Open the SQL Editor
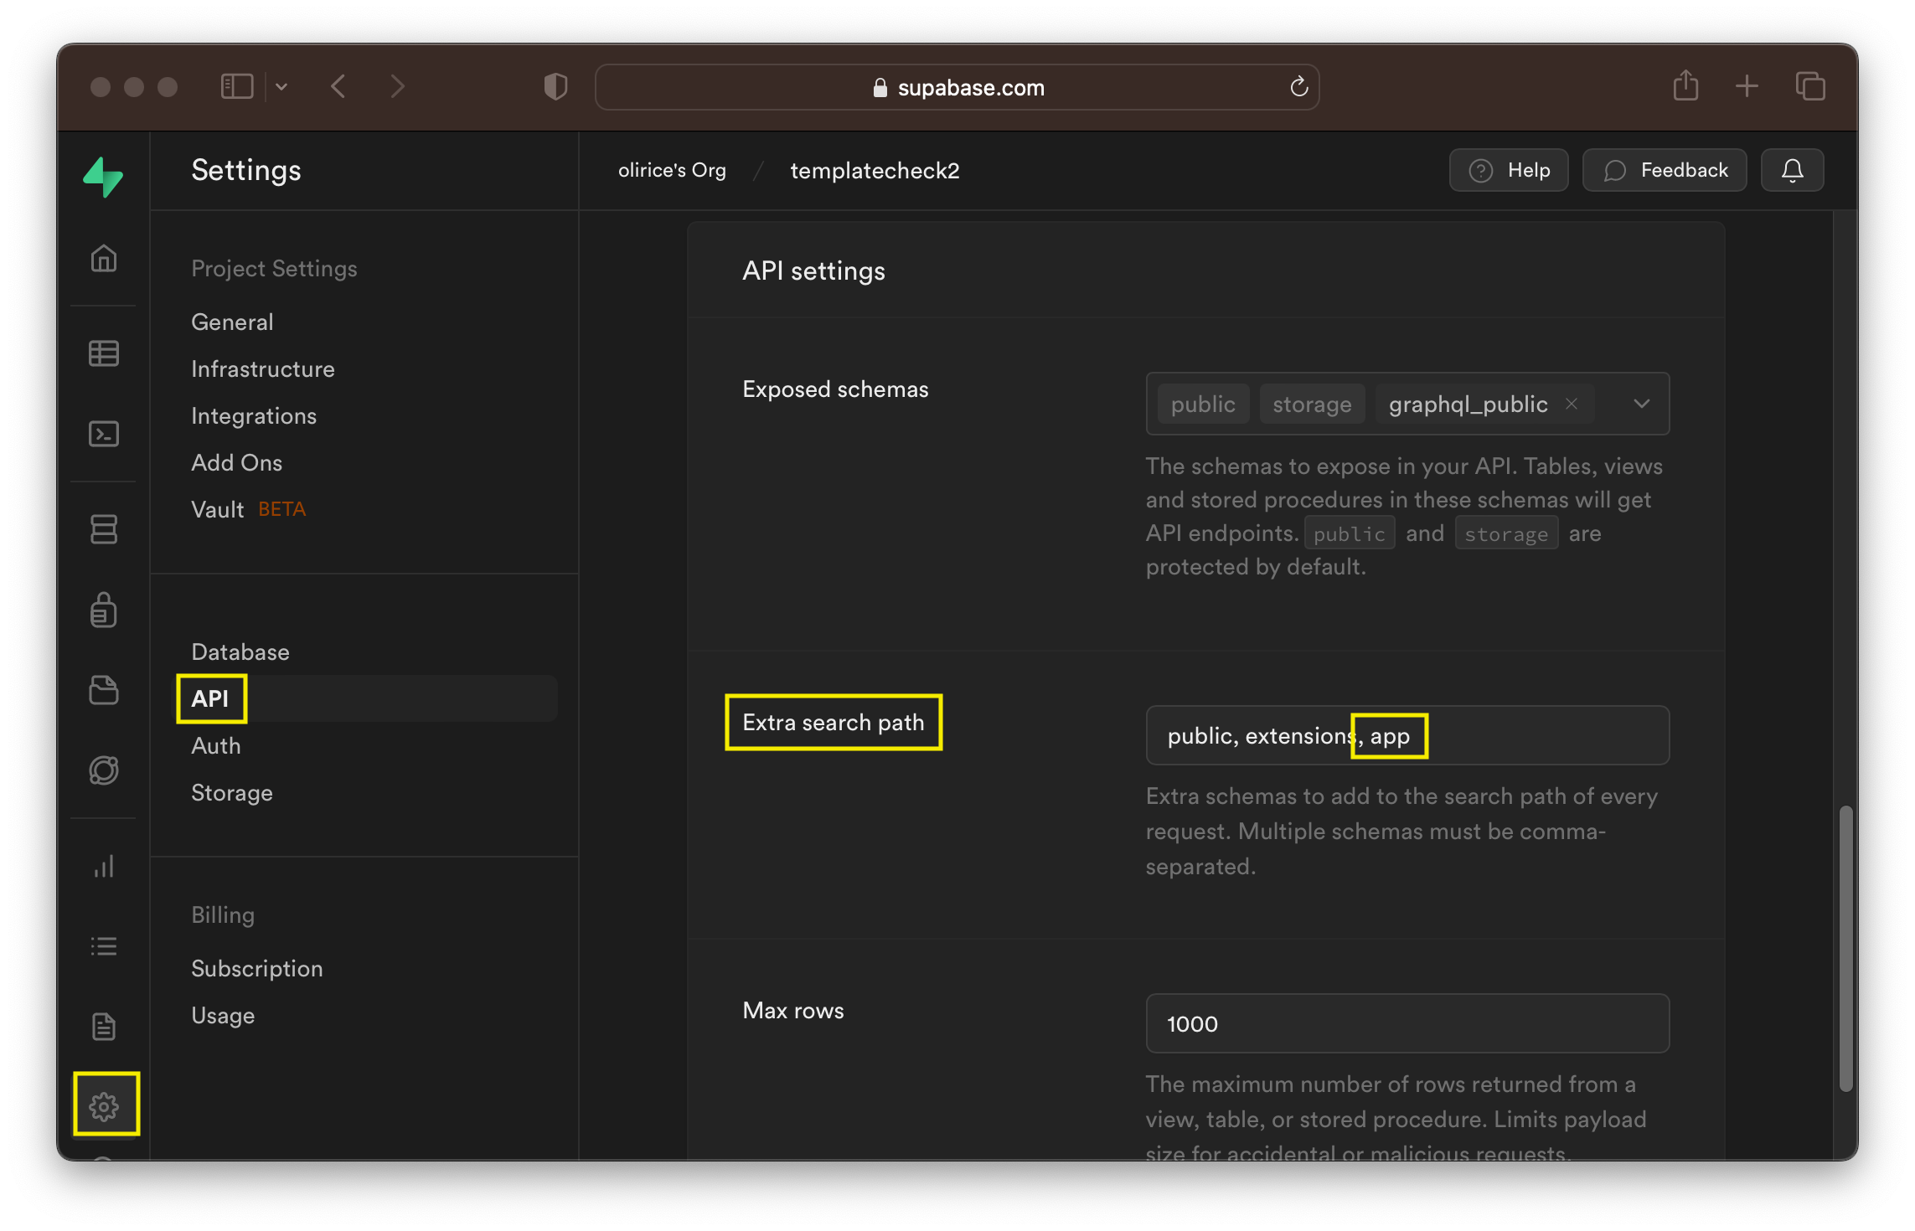Viewport: 1915px width, 1231px height. click(x=104, y=434)
